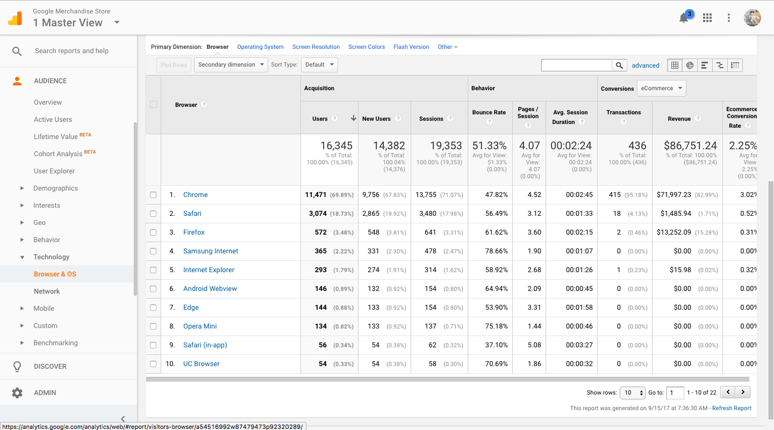Sort by Users descending arrow
The image size is (774, 430).
pyautogui.click(x=353, y=118)
